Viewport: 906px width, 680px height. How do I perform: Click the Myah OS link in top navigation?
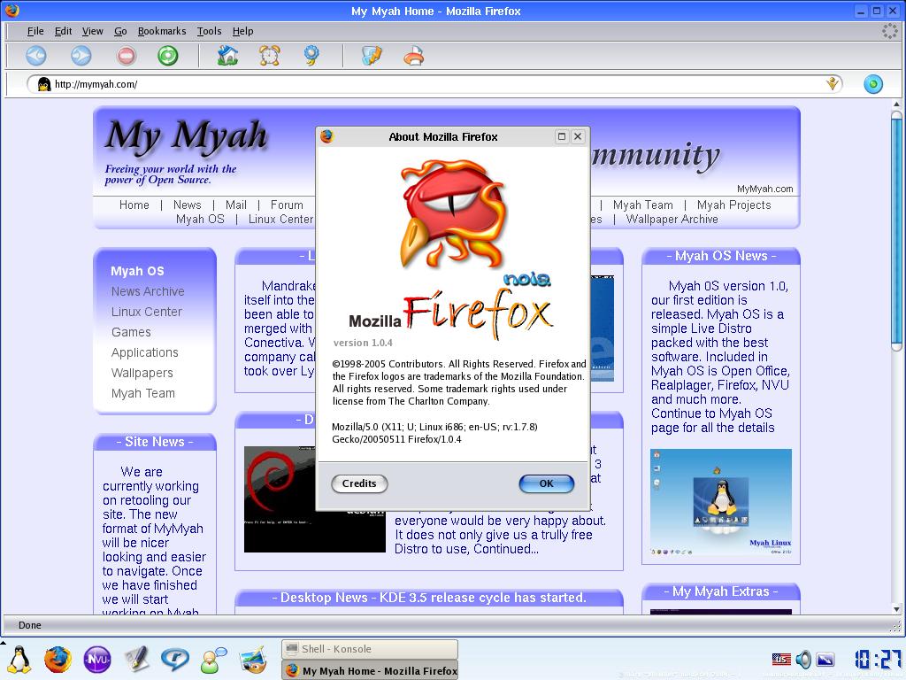coord(200,220)
